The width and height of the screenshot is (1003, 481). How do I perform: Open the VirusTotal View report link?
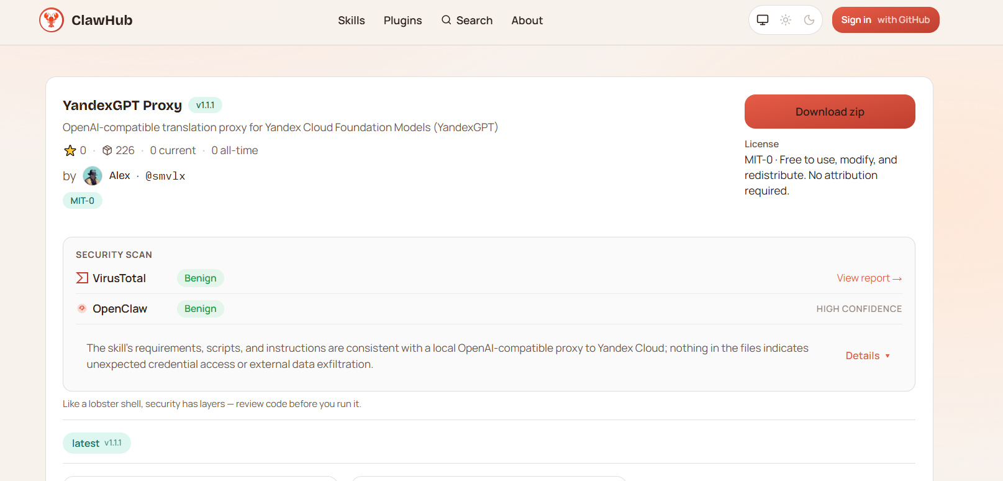tap(869, 278)
